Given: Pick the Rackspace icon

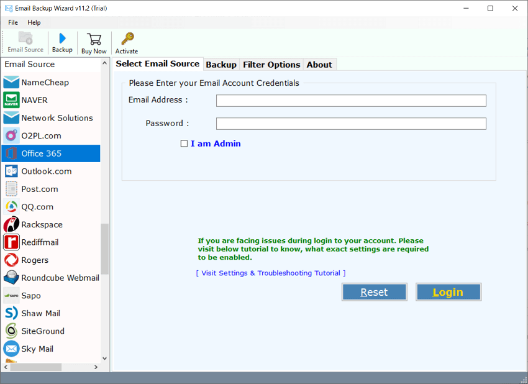Looking at the screenshot, I should click(11, 224).
